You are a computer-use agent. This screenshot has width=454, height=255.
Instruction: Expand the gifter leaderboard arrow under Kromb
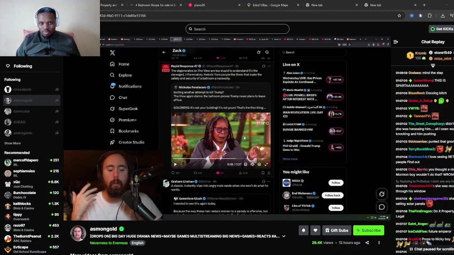click(433, 66)
